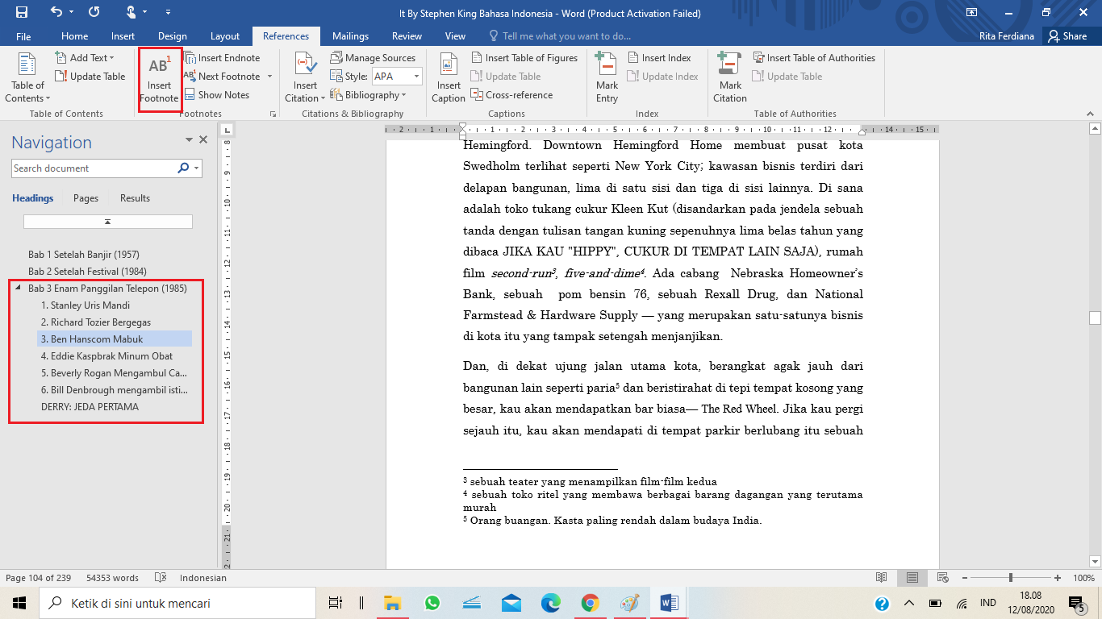Go to heading 4. Eddie Kaspbrak Minum Obat

pyautogui.click(x=106, y=356)
